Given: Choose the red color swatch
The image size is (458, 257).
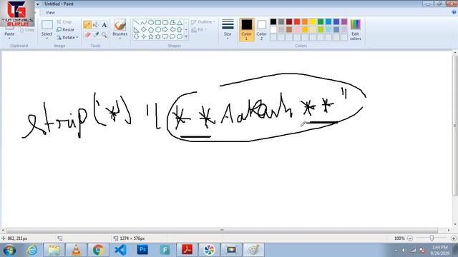Looking at the screenshot, I should pos(297,22).
